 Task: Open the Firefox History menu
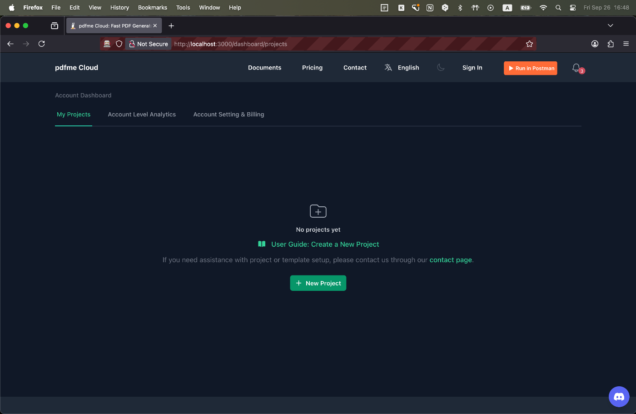[119, 8]
